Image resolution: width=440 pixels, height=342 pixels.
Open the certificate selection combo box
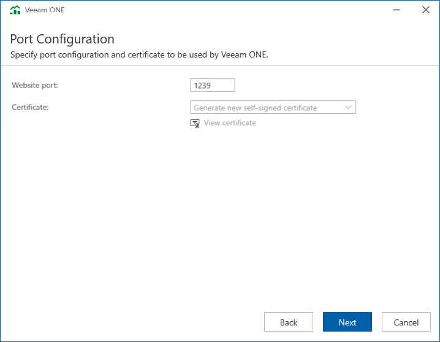(273, 107)
